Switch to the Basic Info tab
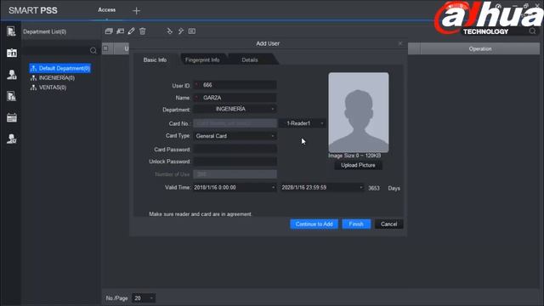The height and width of the screenshot is (306, 544). [155, 60]
